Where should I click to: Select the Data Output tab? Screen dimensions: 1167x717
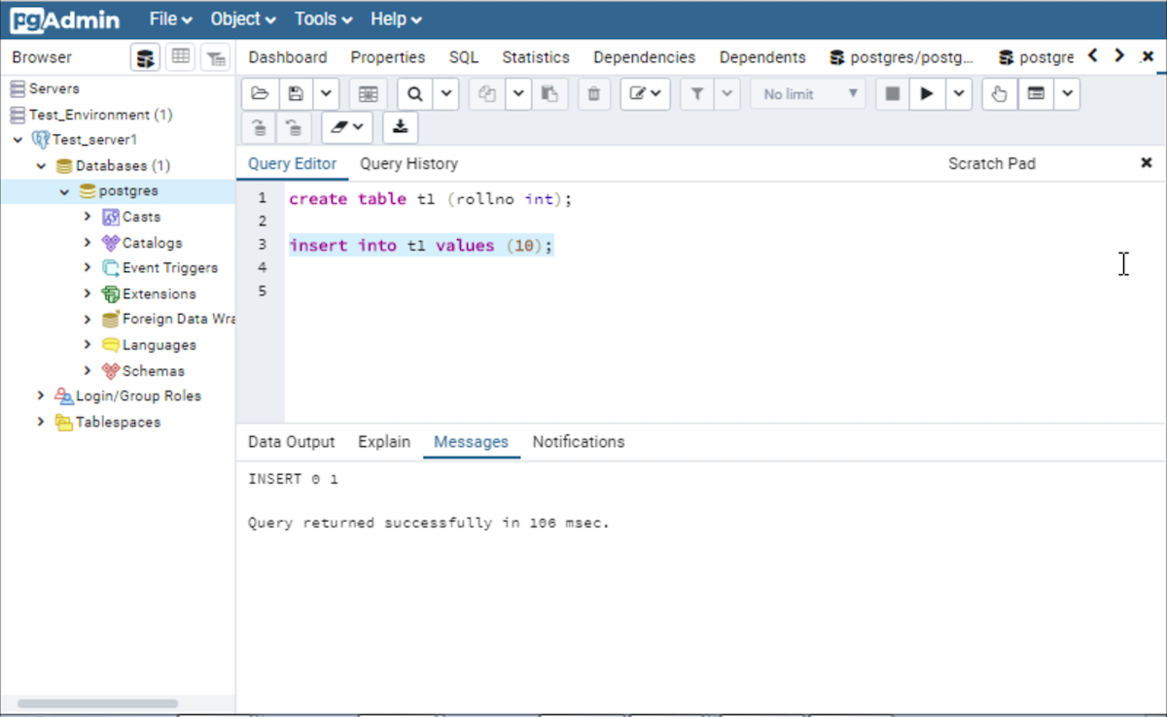[291, 442]
